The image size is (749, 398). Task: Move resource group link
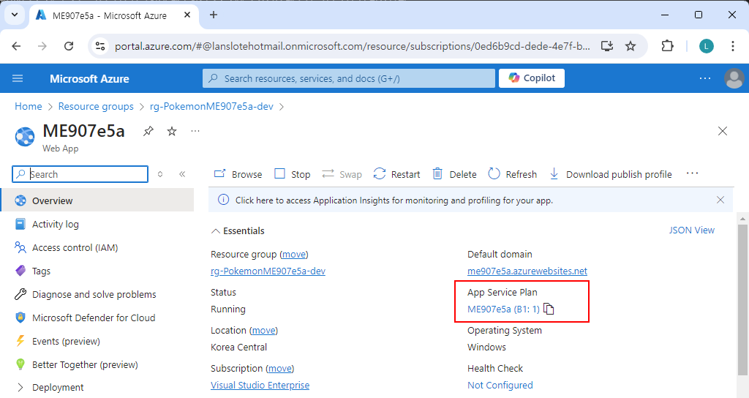point(294,254)
